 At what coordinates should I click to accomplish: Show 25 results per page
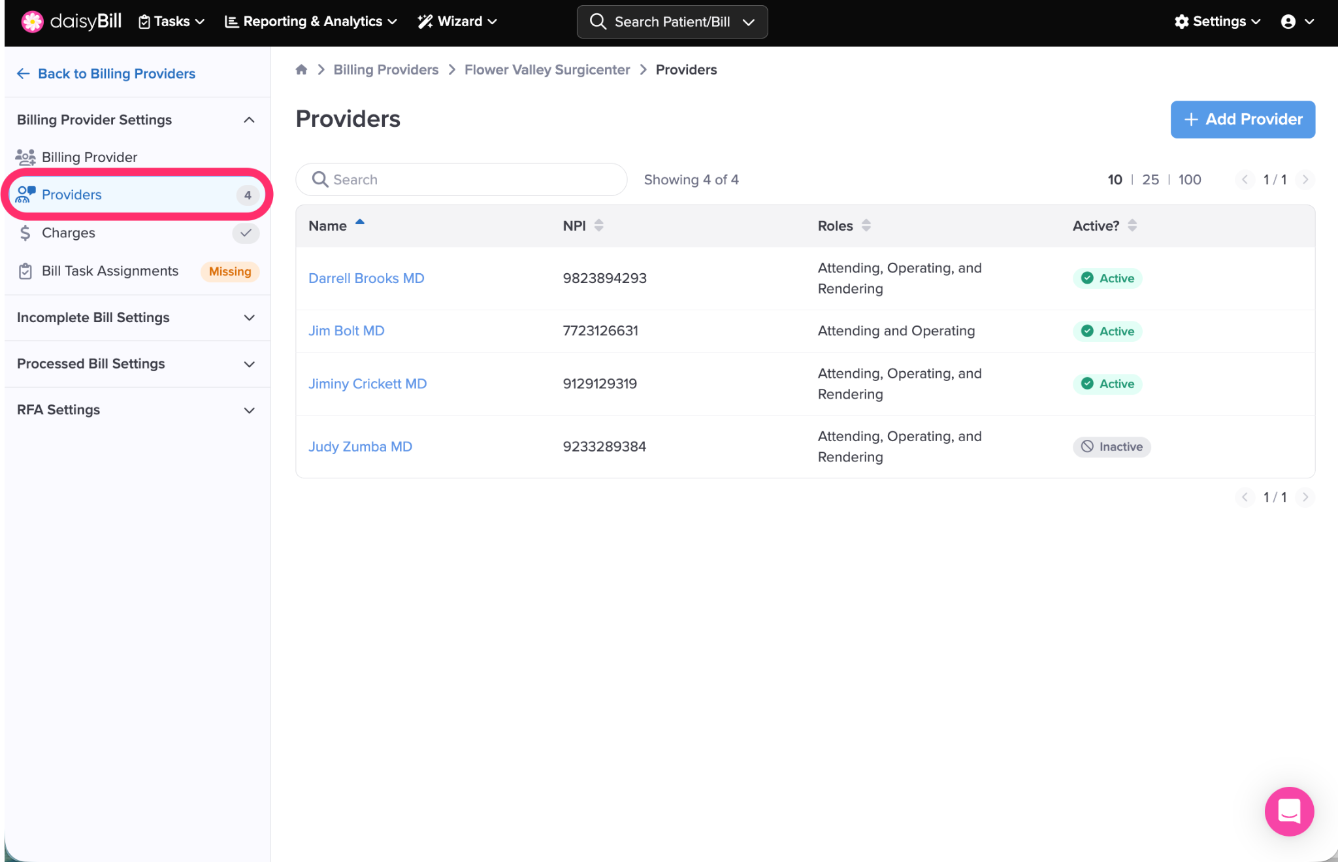[x=1150, y=180]
